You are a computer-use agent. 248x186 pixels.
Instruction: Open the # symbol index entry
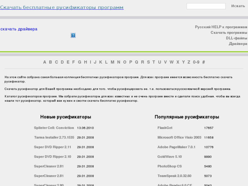pos(204,62)
